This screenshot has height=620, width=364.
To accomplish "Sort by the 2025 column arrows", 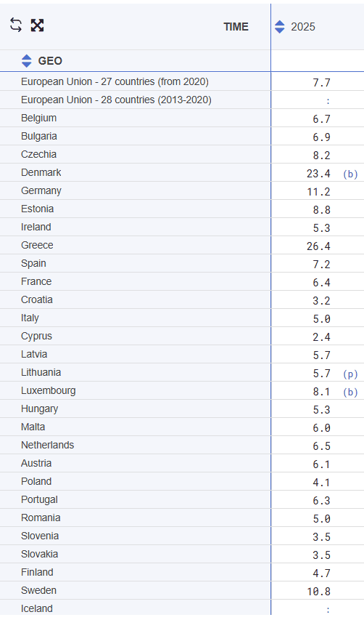I will click(x=280, y=27).
